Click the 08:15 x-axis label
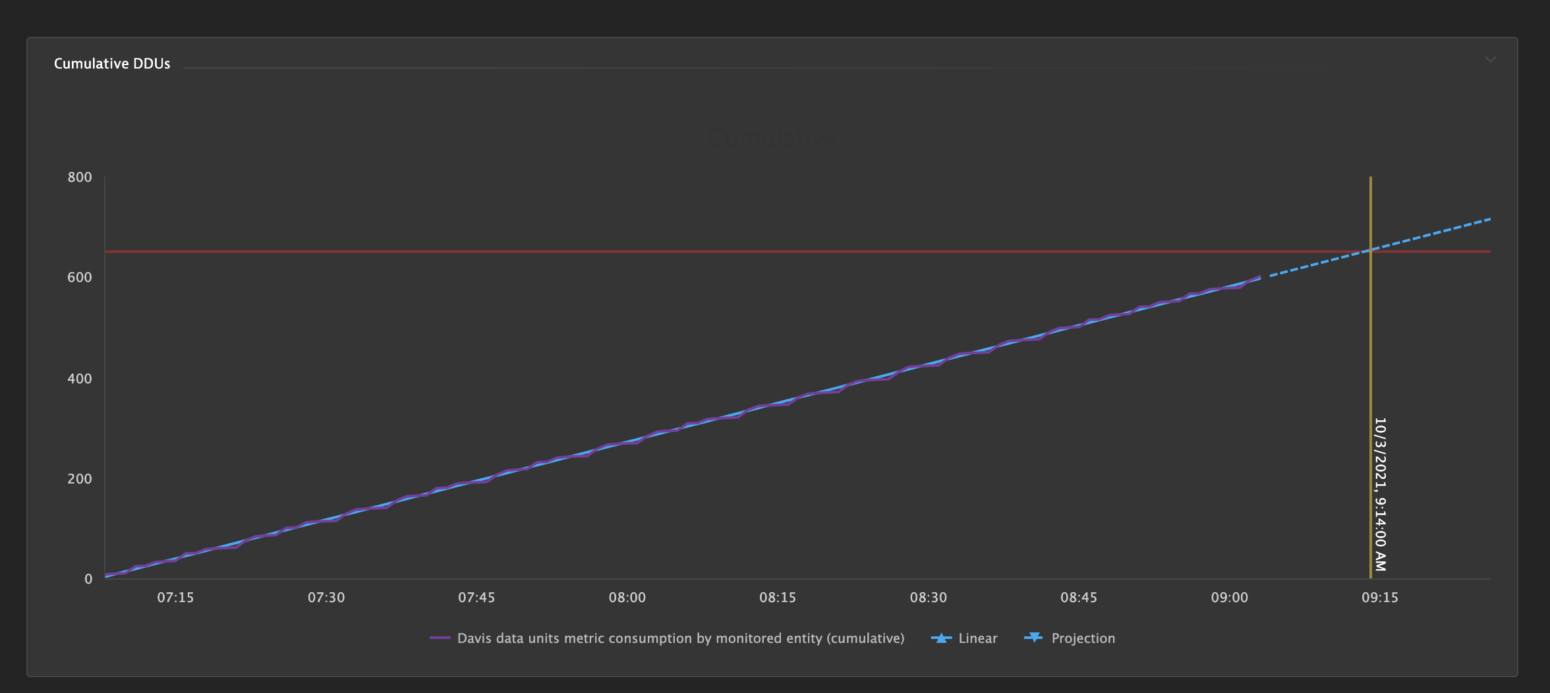The height and width of the screenshot is (693, 1550). pyautogui.click(x=778, y=597)
